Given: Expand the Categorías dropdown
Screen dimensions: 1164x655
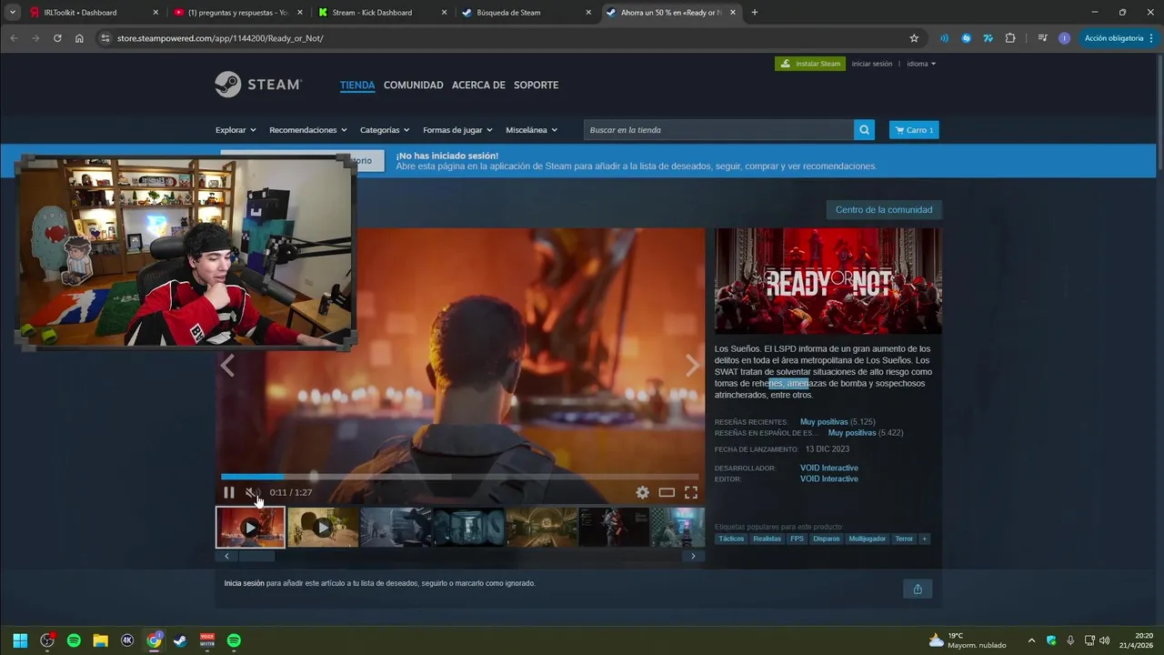Looking at the screenshot, I should click(385, 130).
